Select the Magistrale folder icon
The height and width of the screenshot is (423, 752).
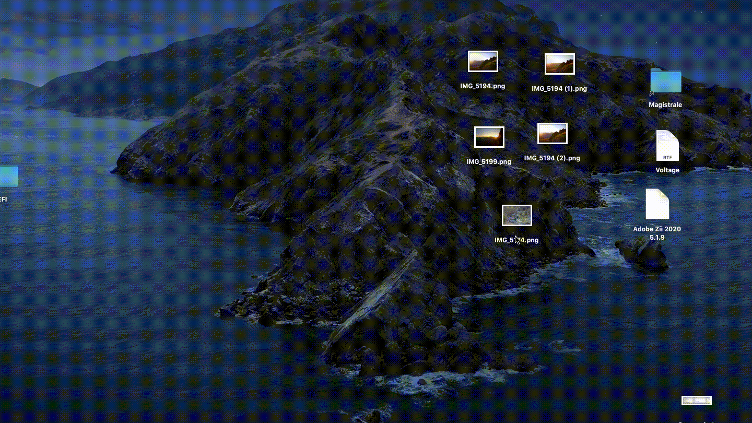(666, 82)
